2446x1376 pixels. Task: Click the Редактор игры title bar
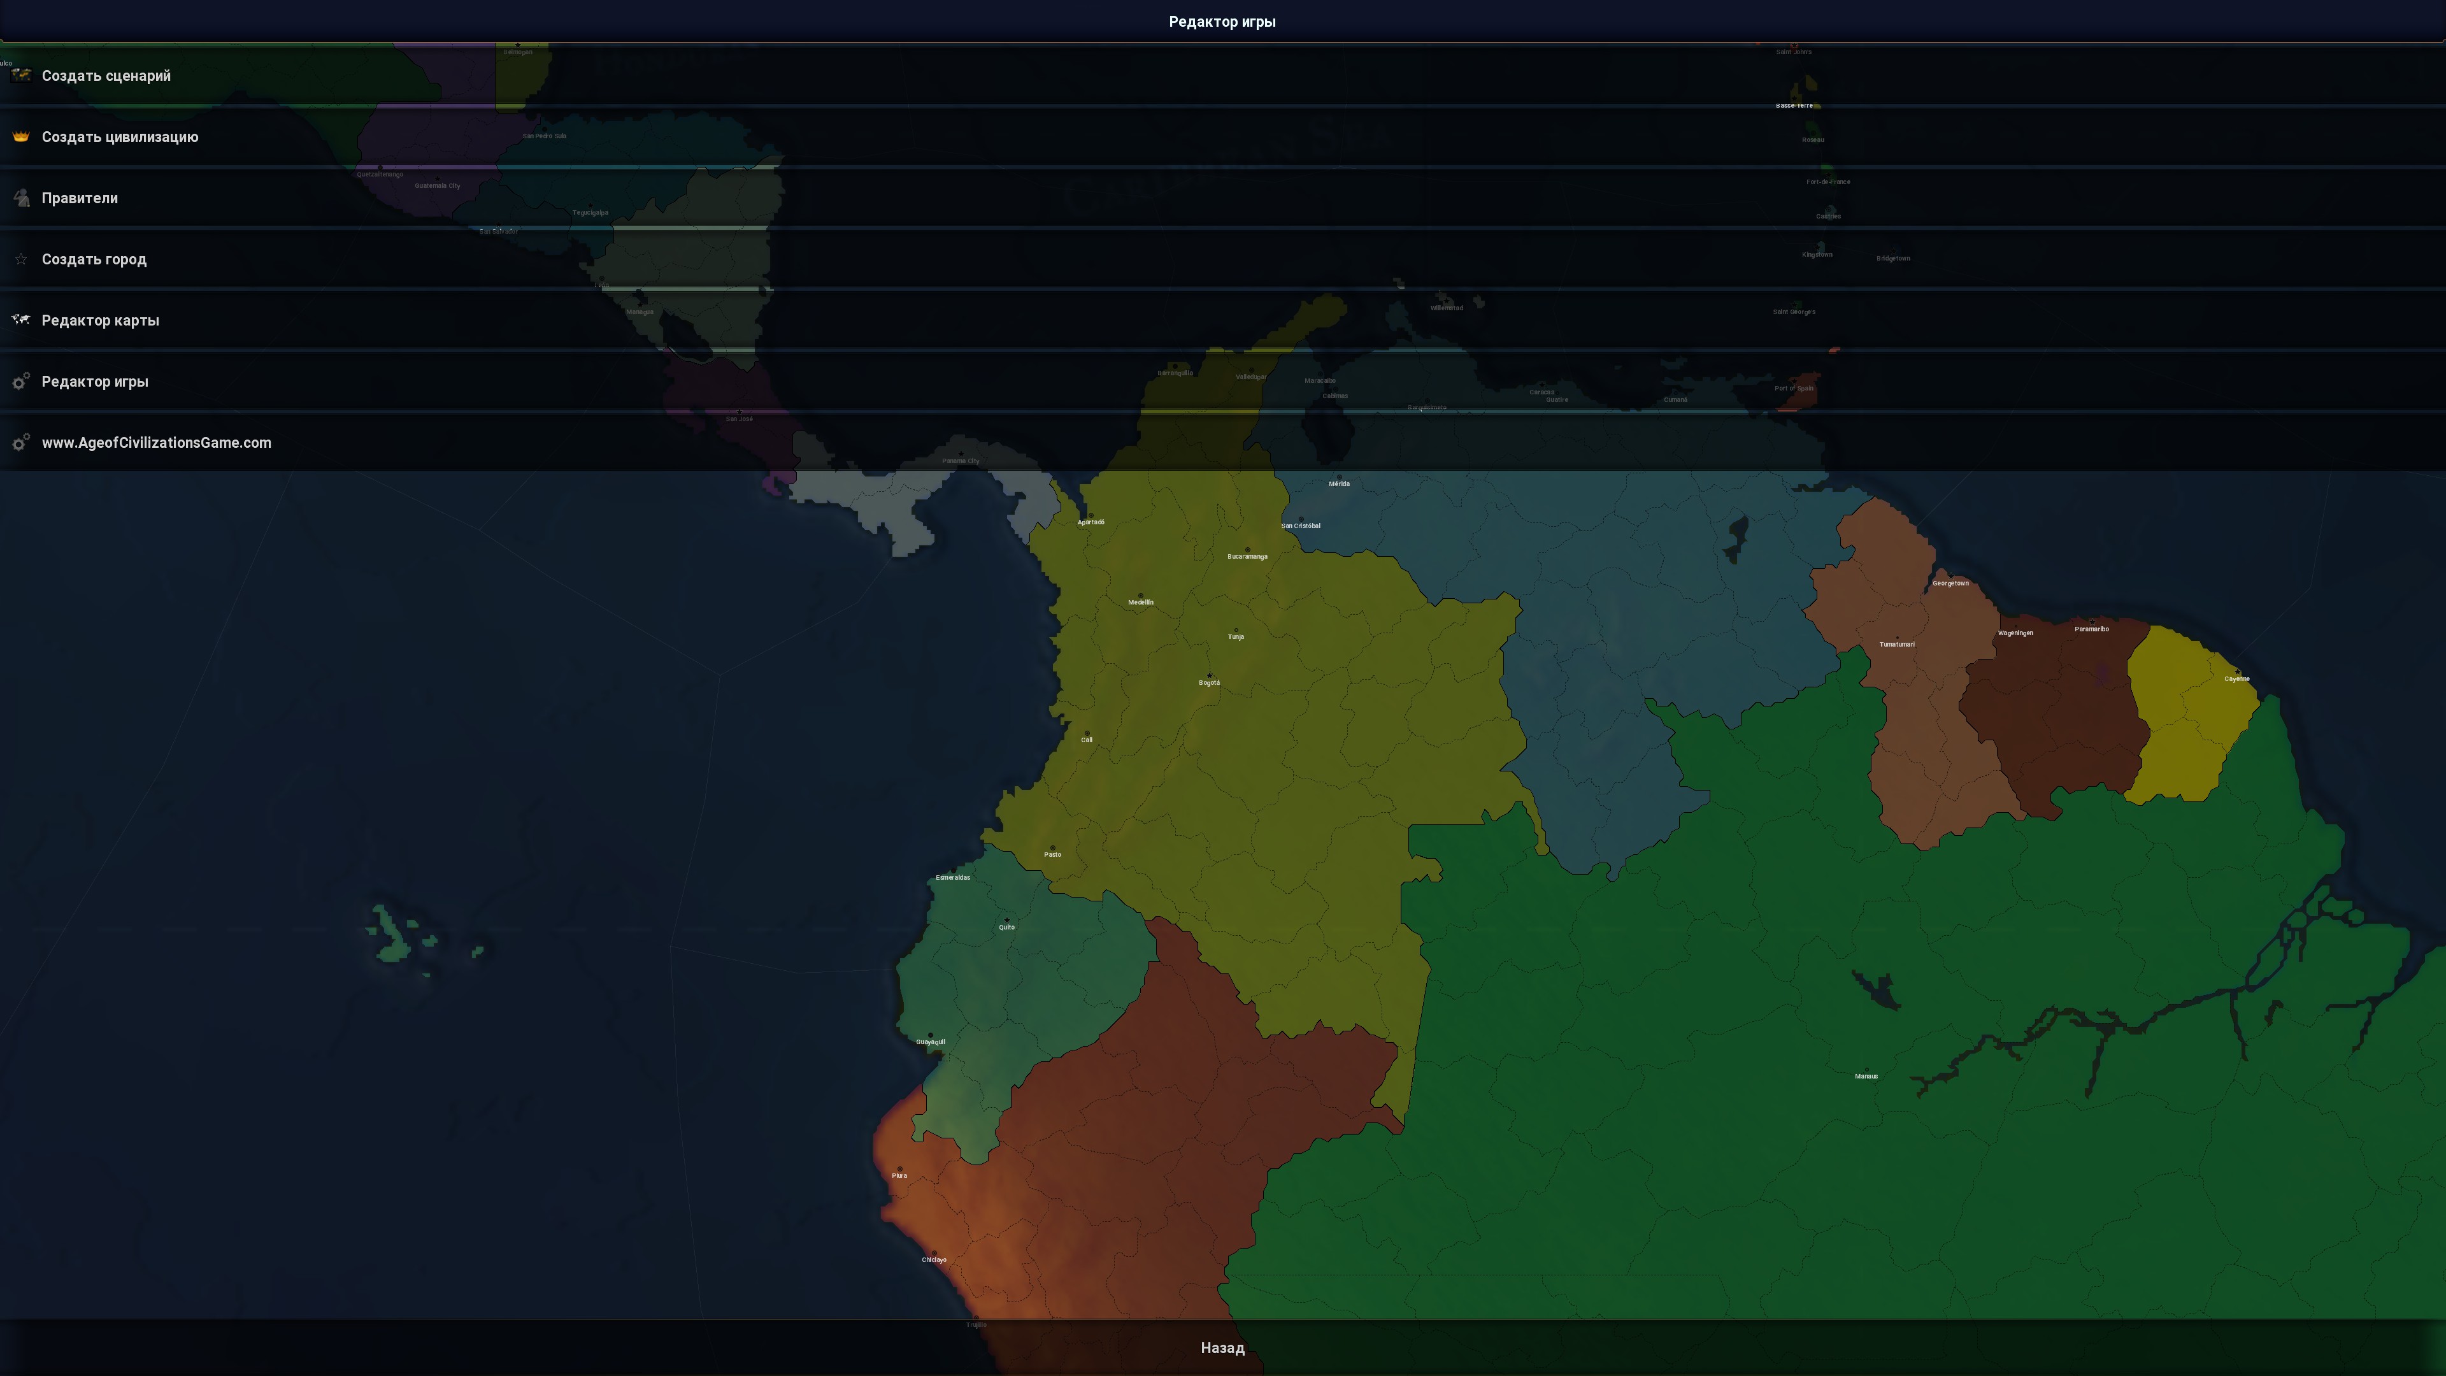(x=1223, y=21)
